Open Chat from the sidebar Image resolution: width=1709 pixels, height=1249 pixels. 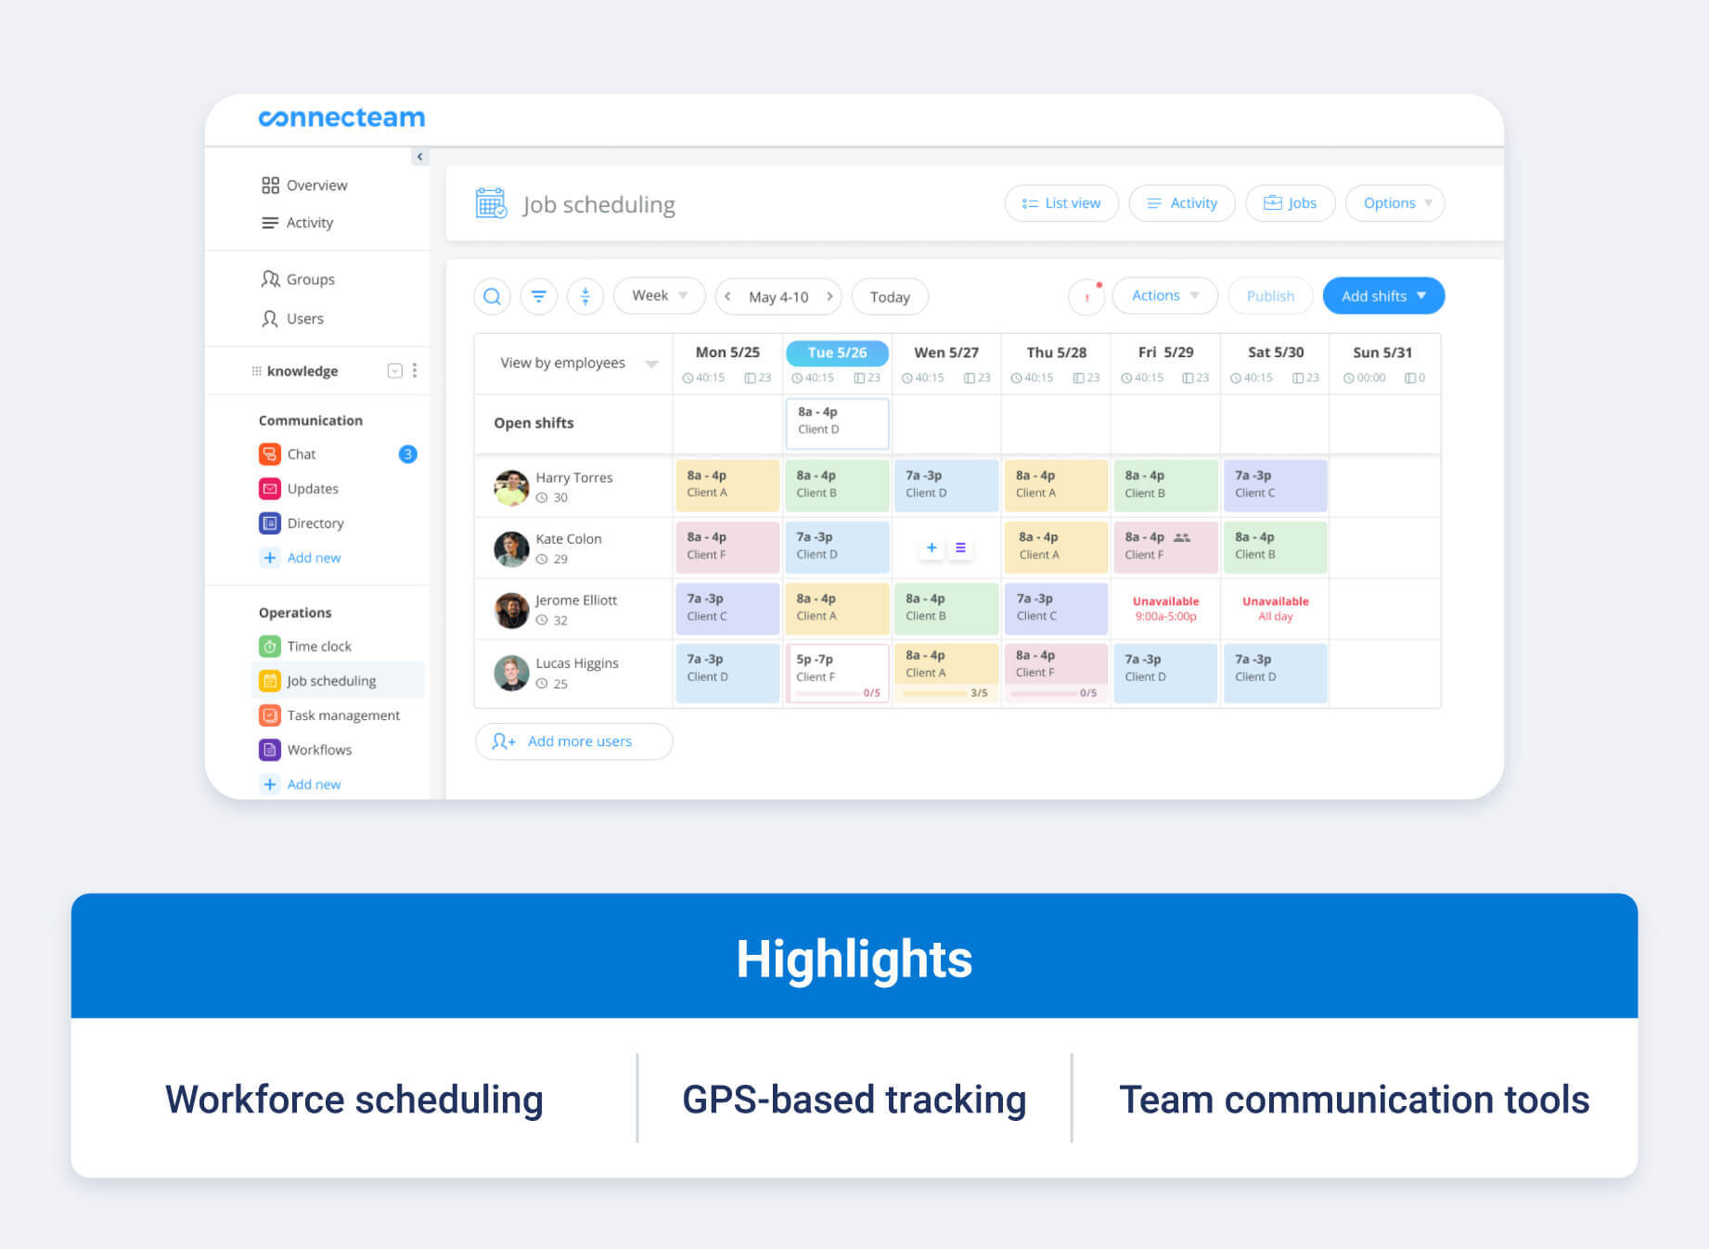301,454
